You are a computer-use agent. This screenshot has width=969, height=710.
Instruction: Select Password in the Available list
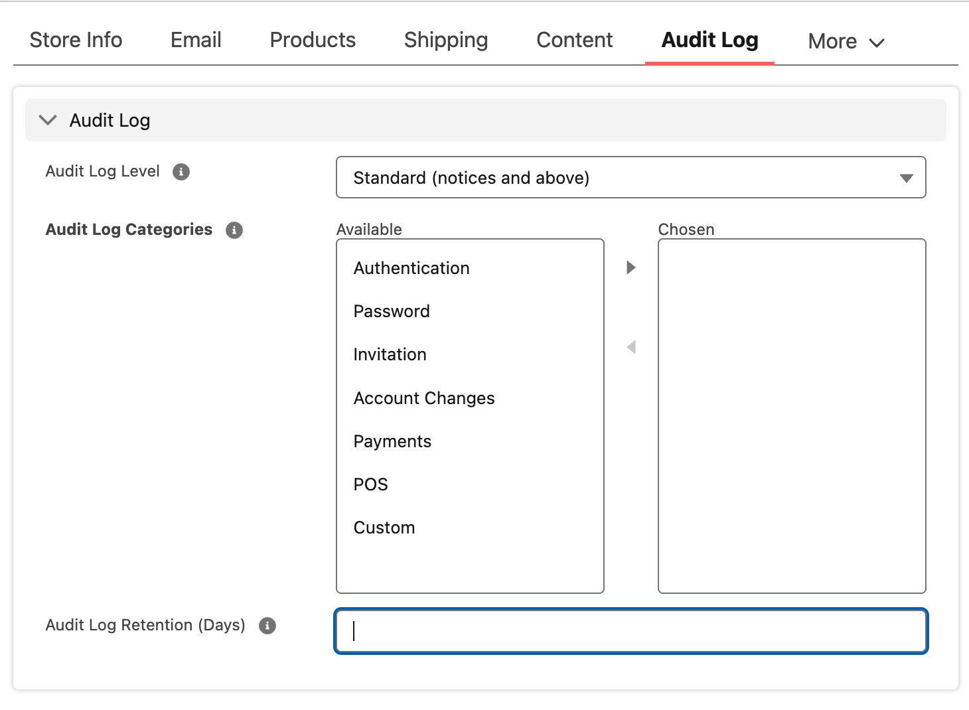tap(392, 311)
